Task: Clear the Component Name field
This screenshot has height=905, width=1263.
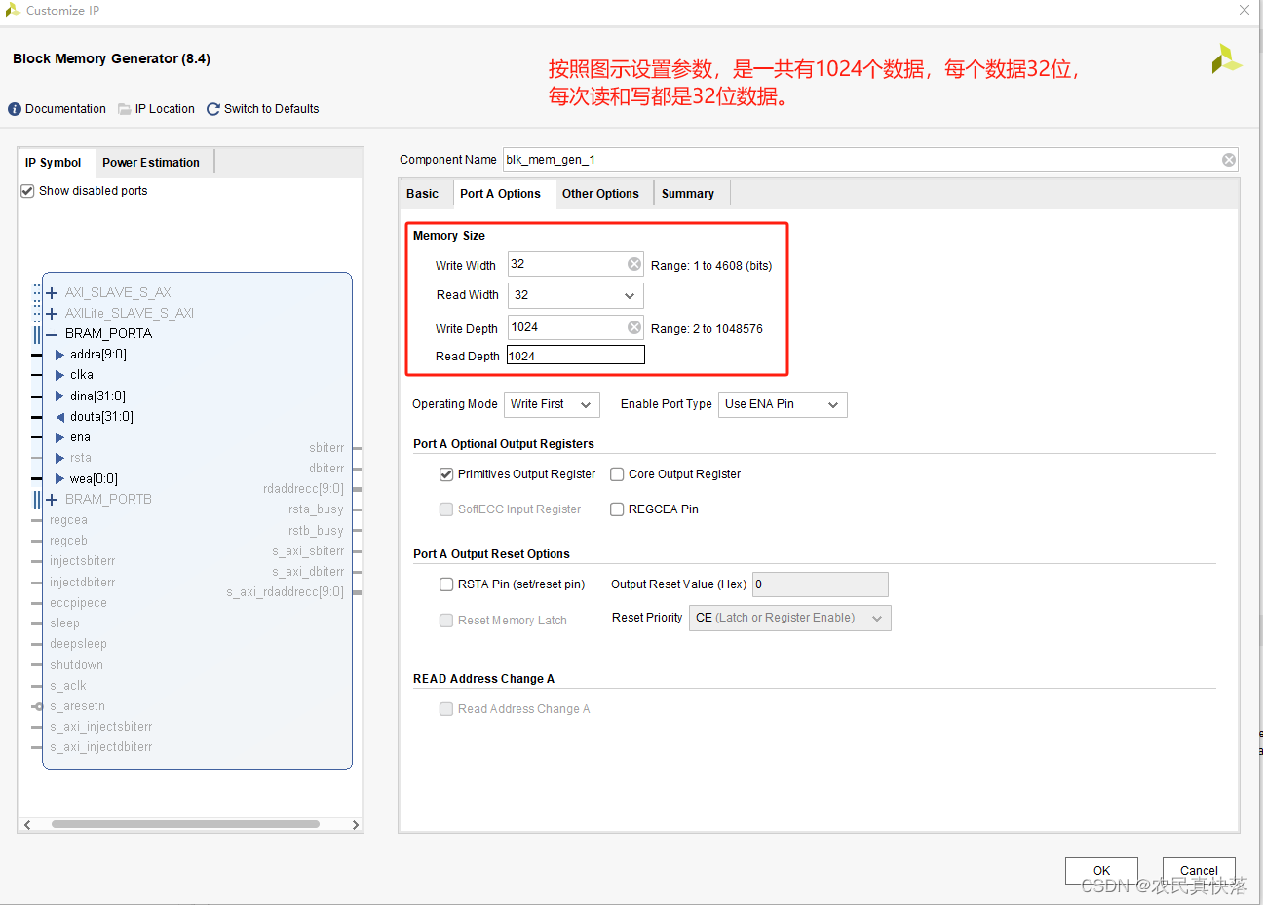Action: [x=1229, y=160]
